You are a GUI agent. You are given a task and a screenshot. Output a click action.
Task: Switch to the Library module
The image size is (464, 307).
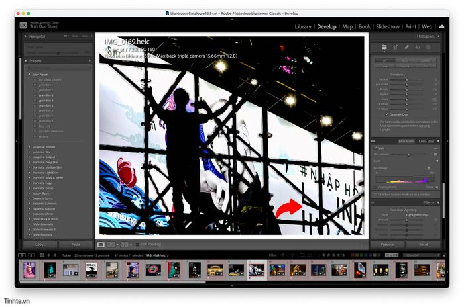[x=303, y=26]
